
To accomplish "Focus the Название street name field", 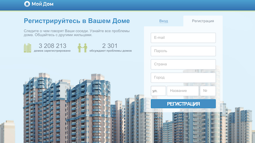I will (x=183, y=91).
